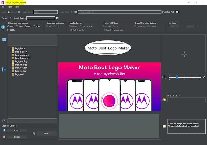
Task: Click the search device icon beside the field
Action: coord(57,18)
